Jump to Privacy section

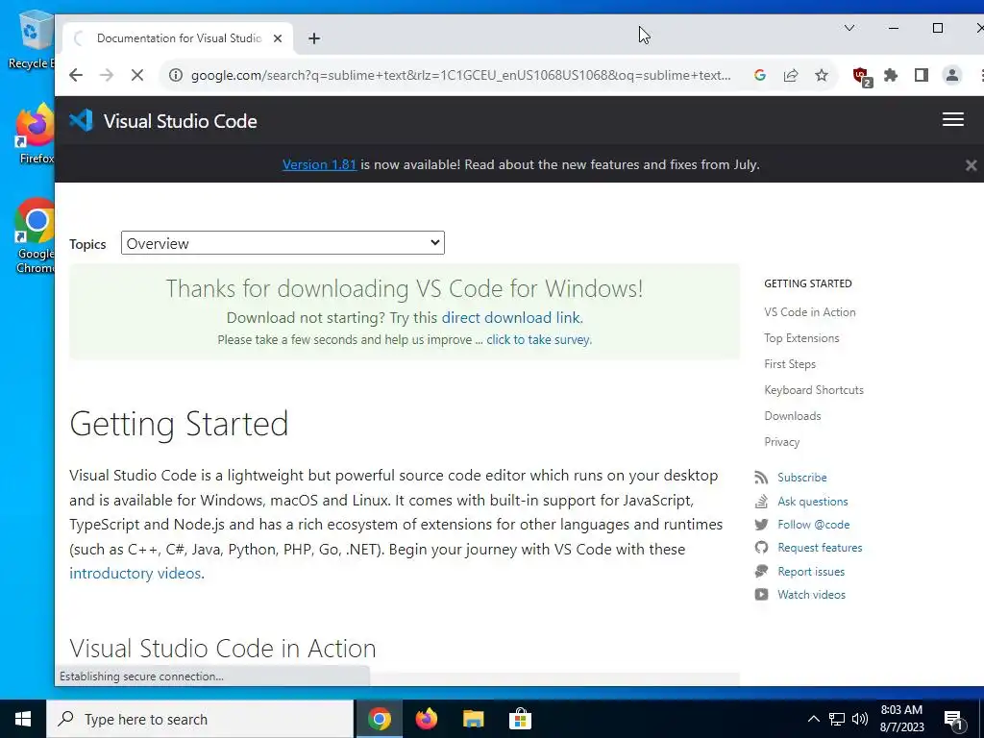(x=781, y=442)
